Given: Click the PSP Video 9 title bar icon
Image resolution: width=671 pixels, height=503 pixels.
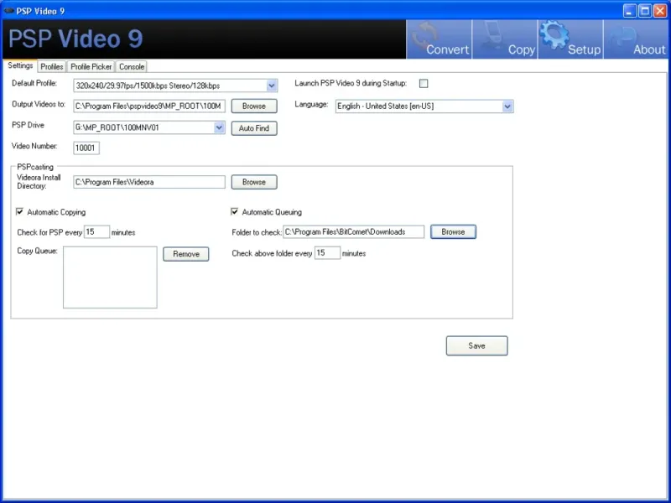Looking at the screenshot, I should pyautogui.click(x=8, y=11).
